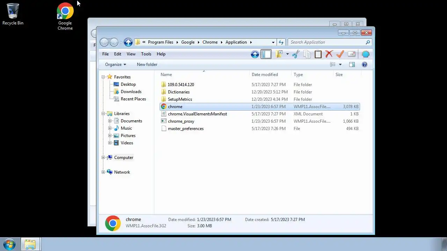447x251 pixels.
Task: Click the clipboard Paste icon
Action: 318,54
